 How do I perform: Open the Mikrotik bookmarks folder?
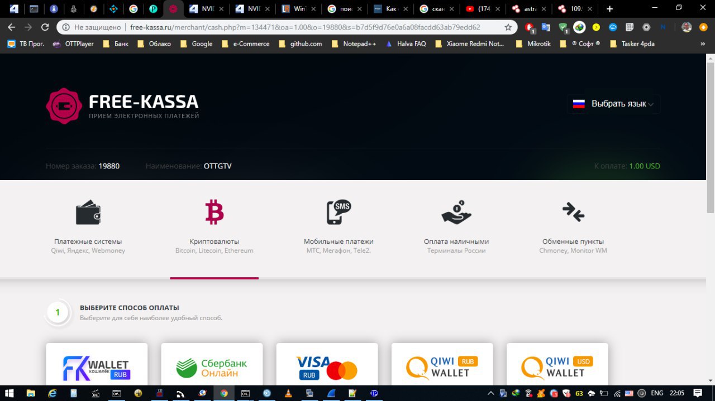[x=533, y=44]
